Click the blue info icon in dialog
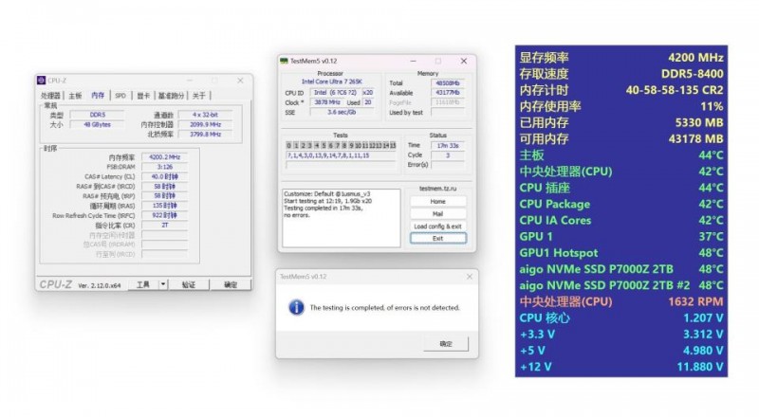This screenshot has height=417, width=759. coord(298,307)
